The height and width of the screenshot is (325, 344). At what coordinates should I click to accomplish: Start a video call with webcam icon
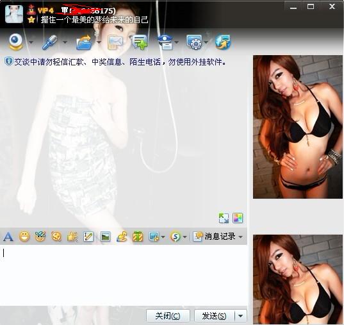tap(16, 42)
